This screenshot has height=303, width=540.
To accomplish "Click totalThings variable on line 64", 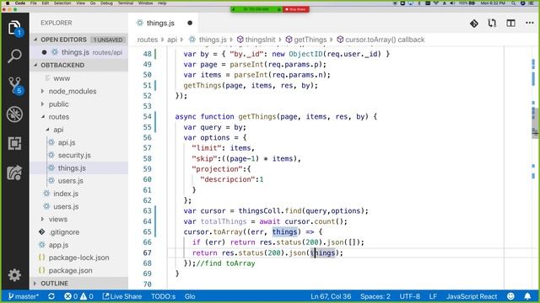I will (x=224, y=221).
